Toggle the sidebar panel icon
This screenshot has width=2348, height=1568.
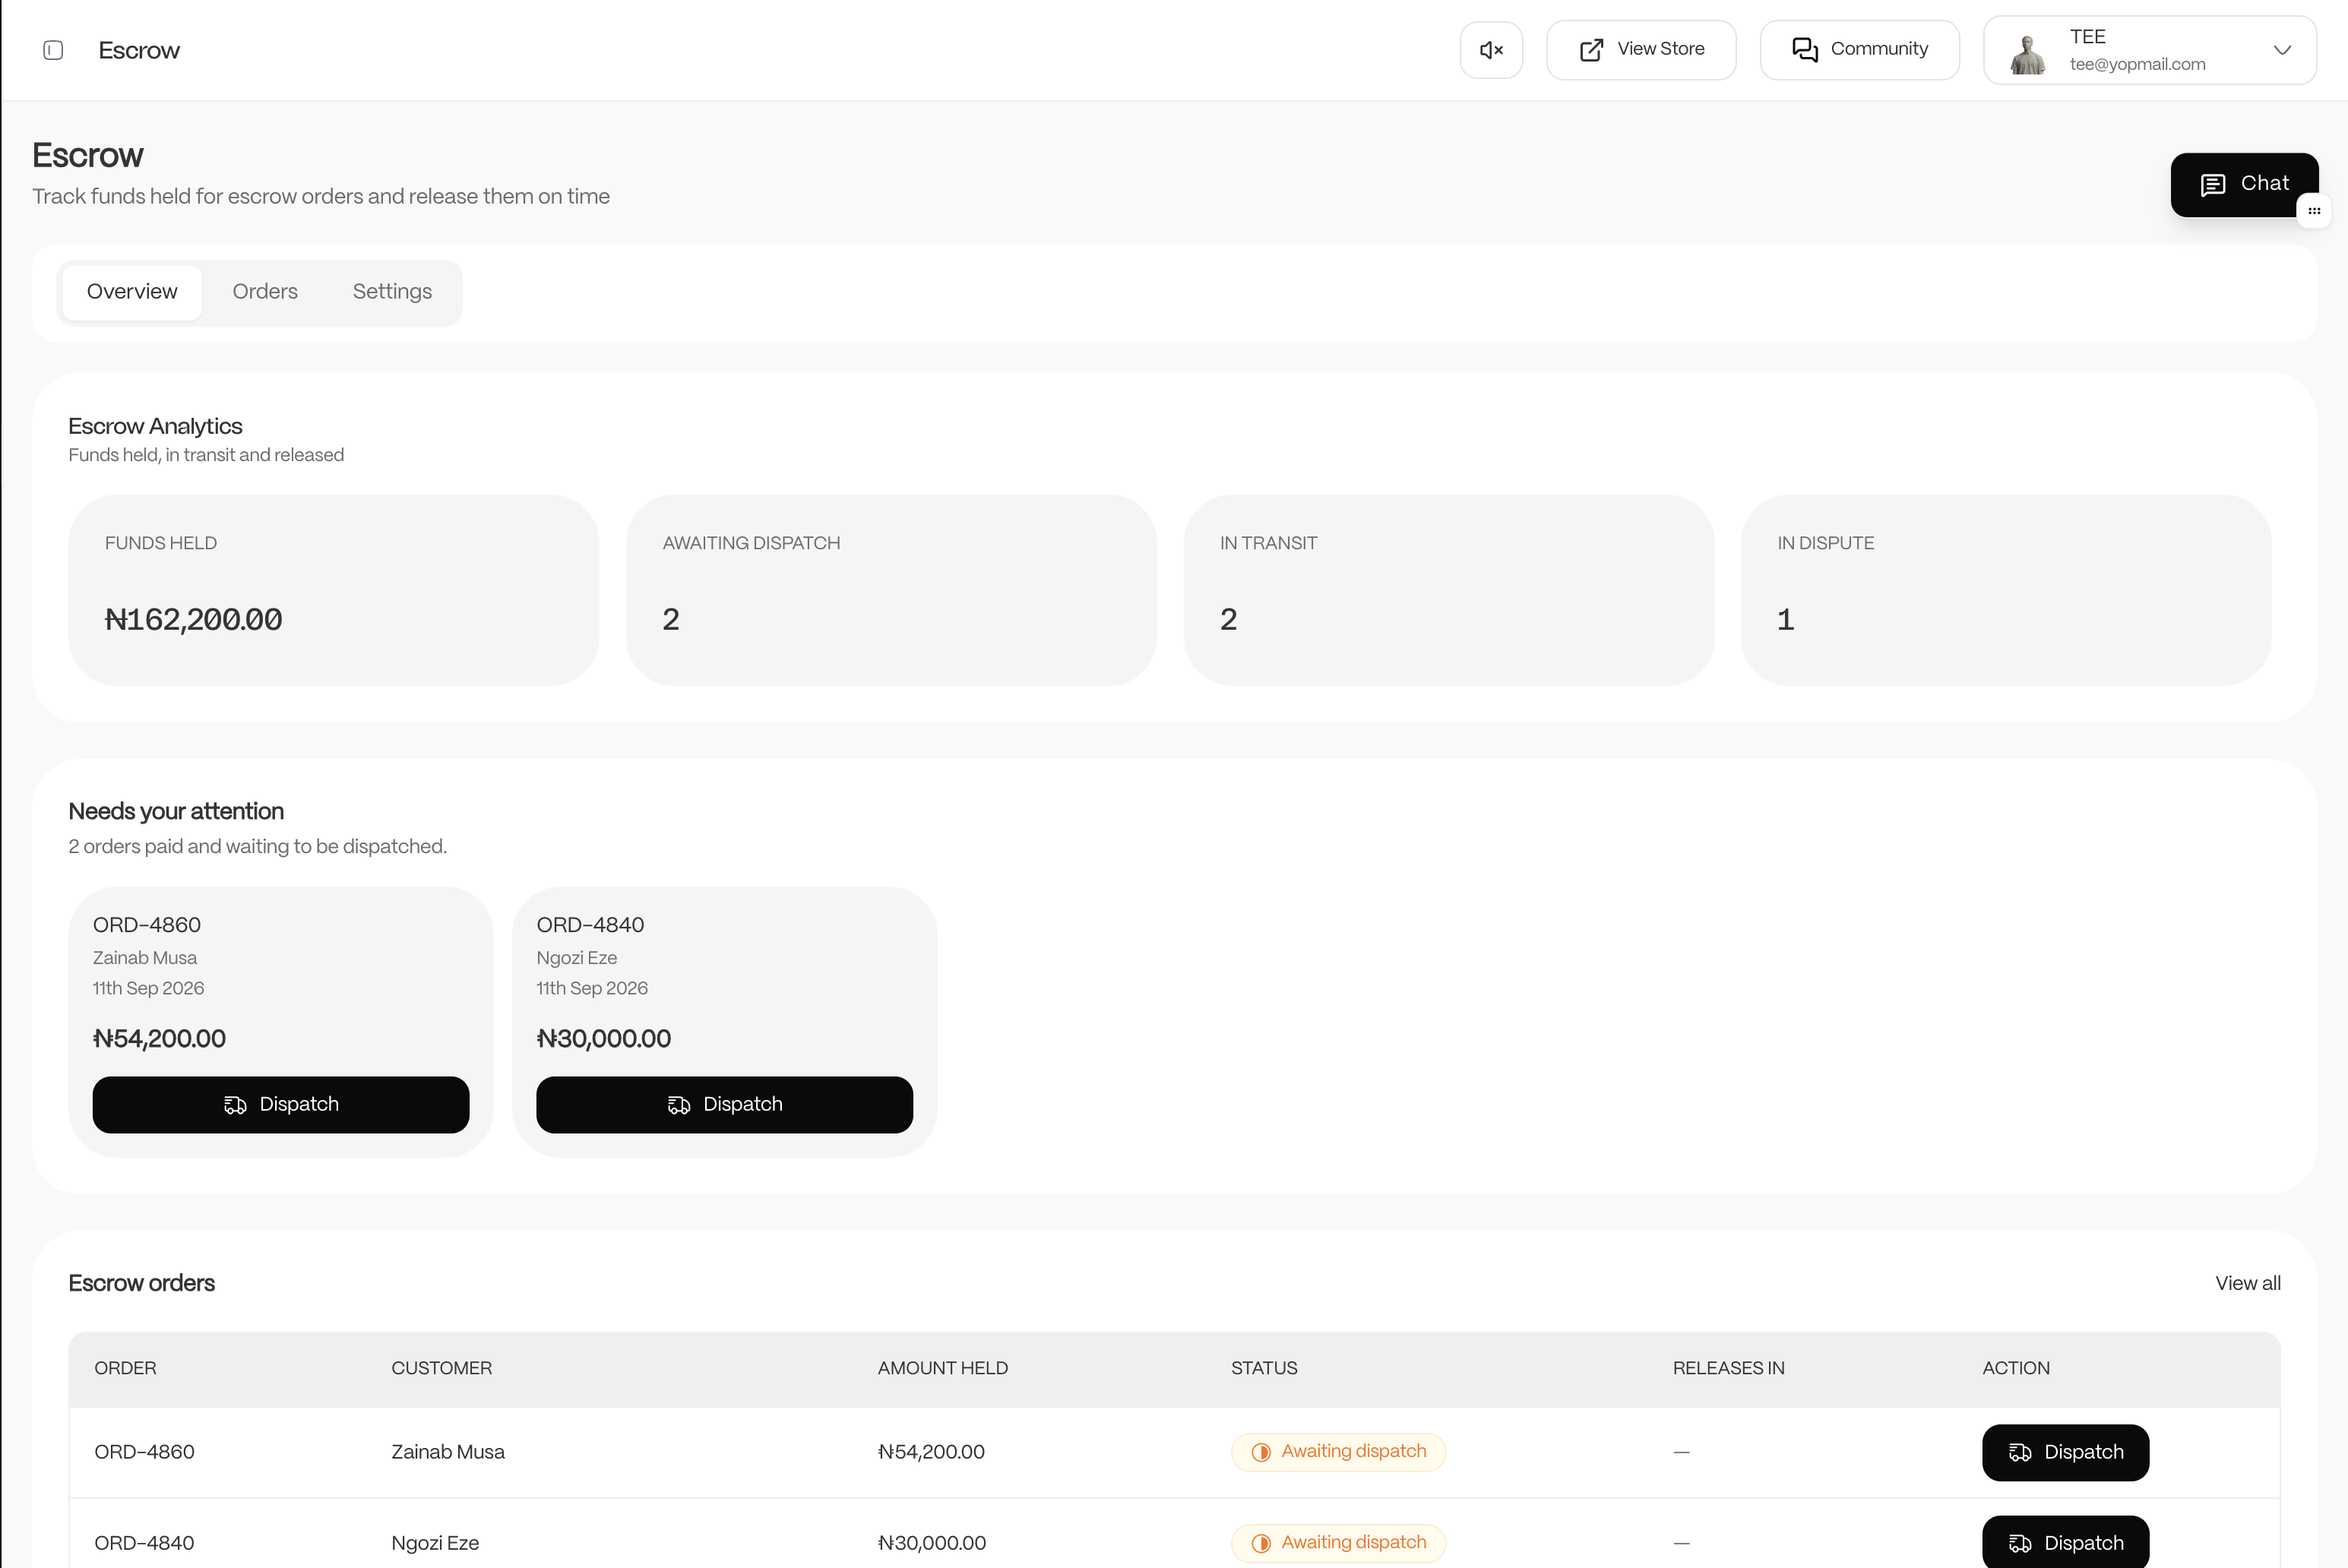[x=53, y=50]
